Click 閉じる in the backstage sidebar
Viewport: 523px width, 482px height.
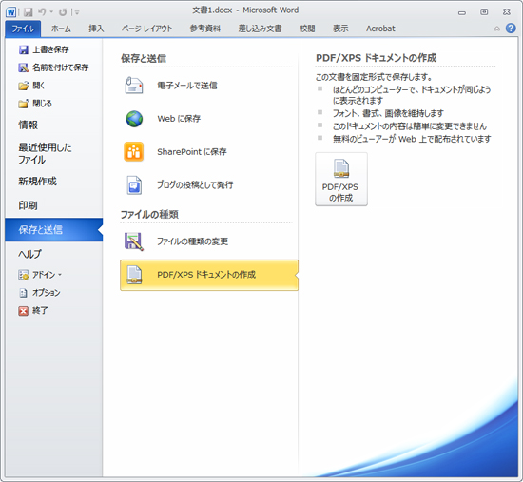35,104
